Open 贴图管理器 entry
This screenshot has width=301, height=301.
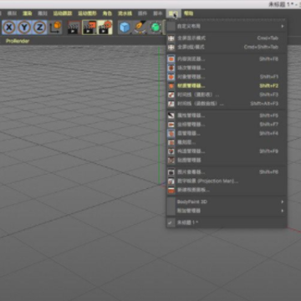227,161
